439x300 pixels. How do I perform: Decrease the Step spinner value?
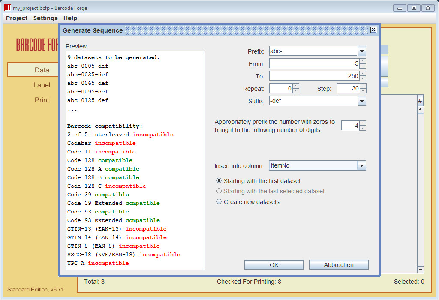pyautogui.click(x=363, y=91)
